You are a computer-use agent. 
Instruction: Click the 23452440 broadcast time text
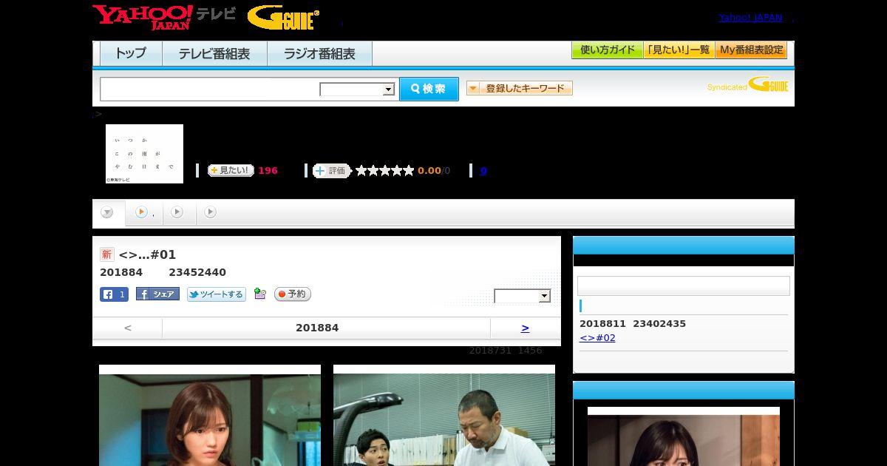197,272
